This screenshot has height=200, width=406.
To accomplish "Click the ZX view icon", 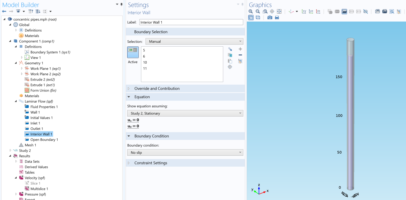I will pos(318,12).
